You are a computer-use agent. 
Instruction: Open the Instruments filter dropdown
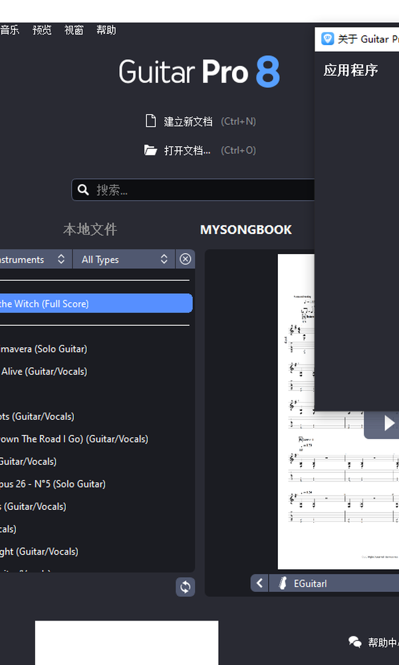(x=36, y=259)
